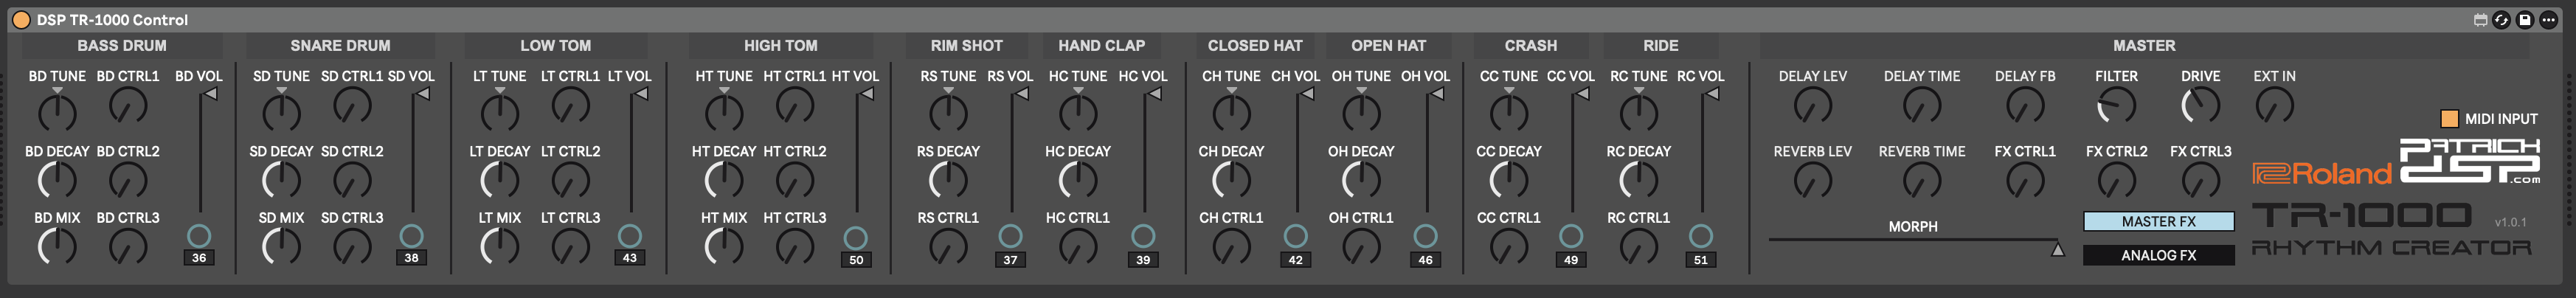The width and height of the screenshot is (2576, 298).
Task: Toggle the MIDI INPUT switch
Action: click(2449, 119)
